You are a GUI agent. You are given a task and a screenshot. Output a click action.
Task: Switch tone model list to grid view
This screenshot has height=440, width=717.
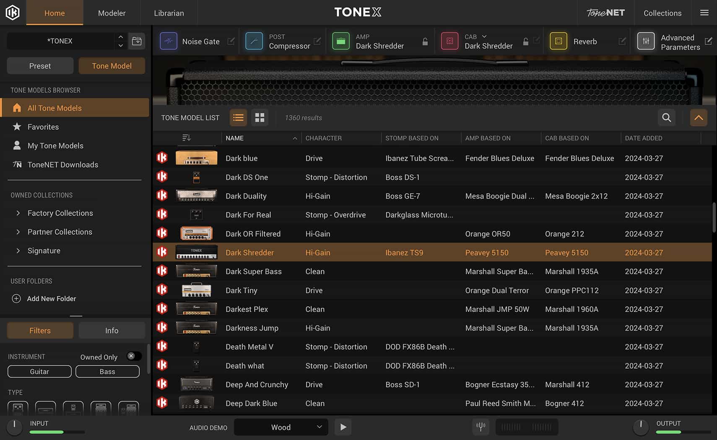tap(260, 118)
